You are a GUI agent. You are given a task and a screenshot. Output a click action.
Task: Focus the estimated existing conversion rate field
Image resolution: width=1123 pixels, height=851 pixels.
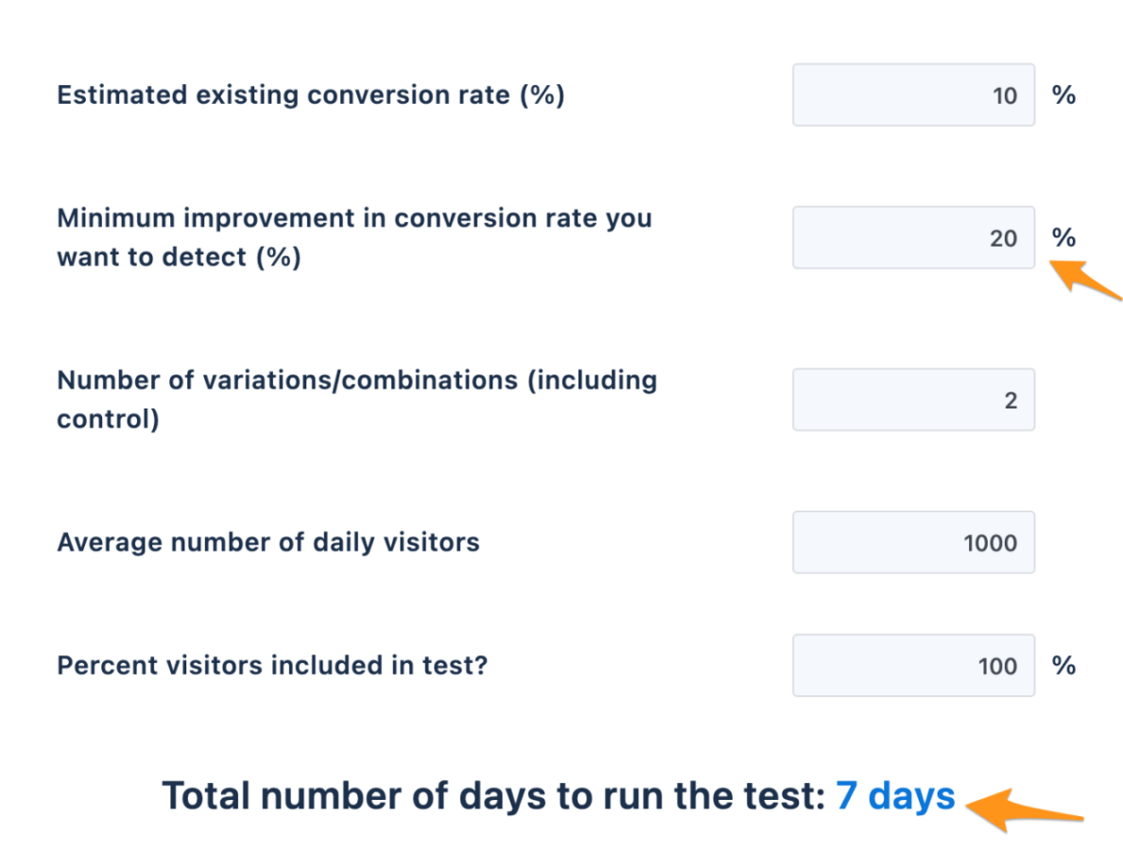(913, 95)
